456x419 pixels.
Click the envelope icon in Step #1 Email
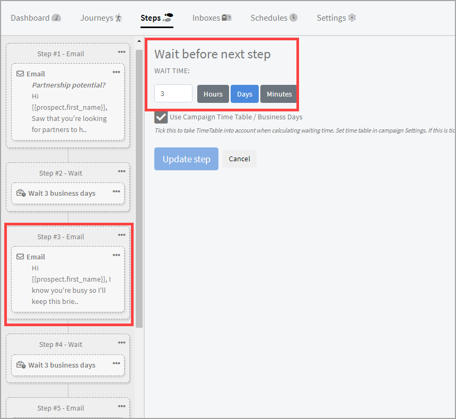[x=20, y=74]
